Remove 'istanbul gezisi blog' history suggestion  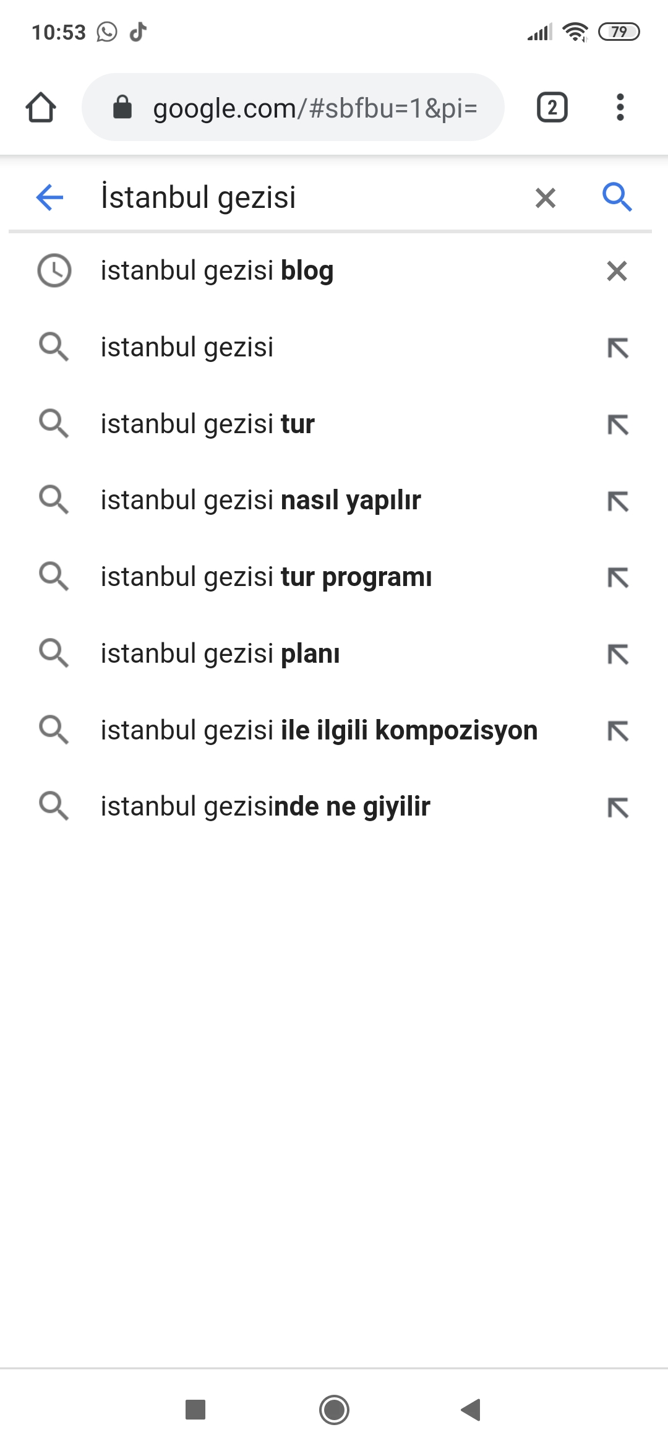(617, 271)
